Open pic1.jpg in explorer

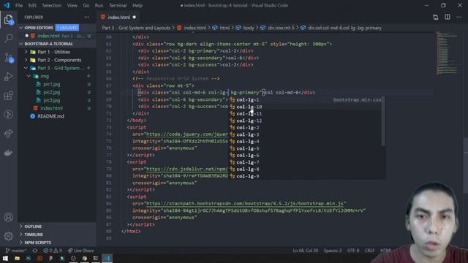coord(52,84)
